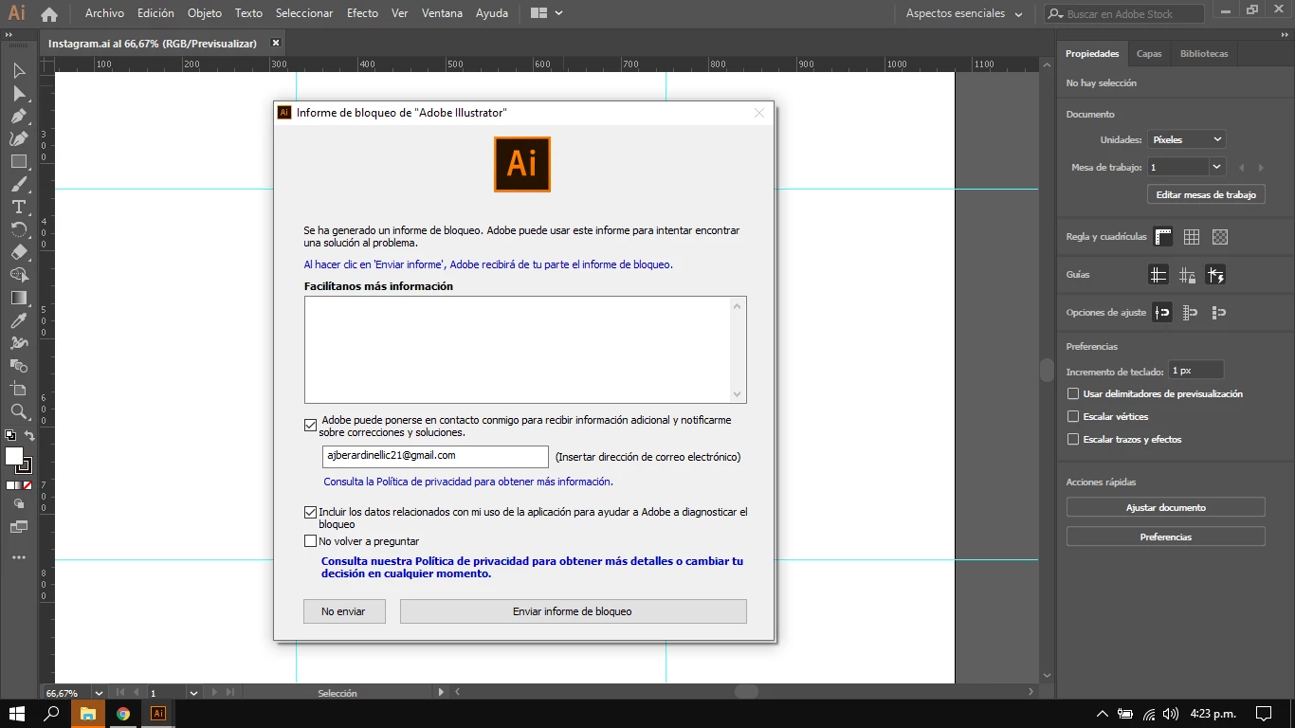The image size is (1295, 728).
Task: Expand status bar Selección arrow
Action: (x=441, y=693)
